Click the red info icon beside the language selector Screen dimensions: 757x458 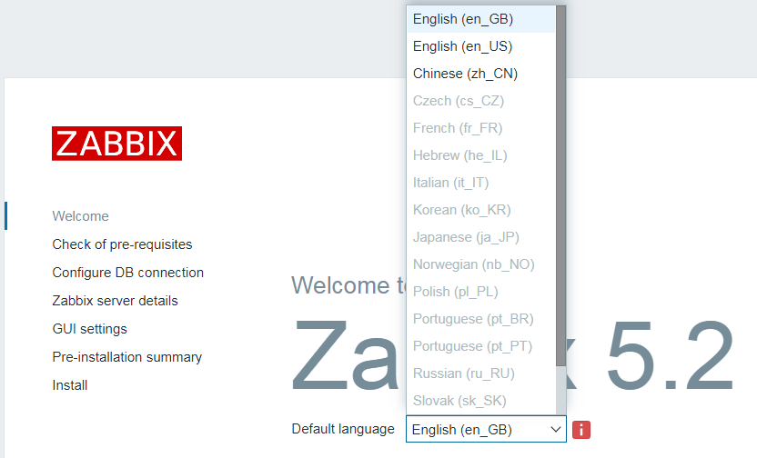(581, 430)
